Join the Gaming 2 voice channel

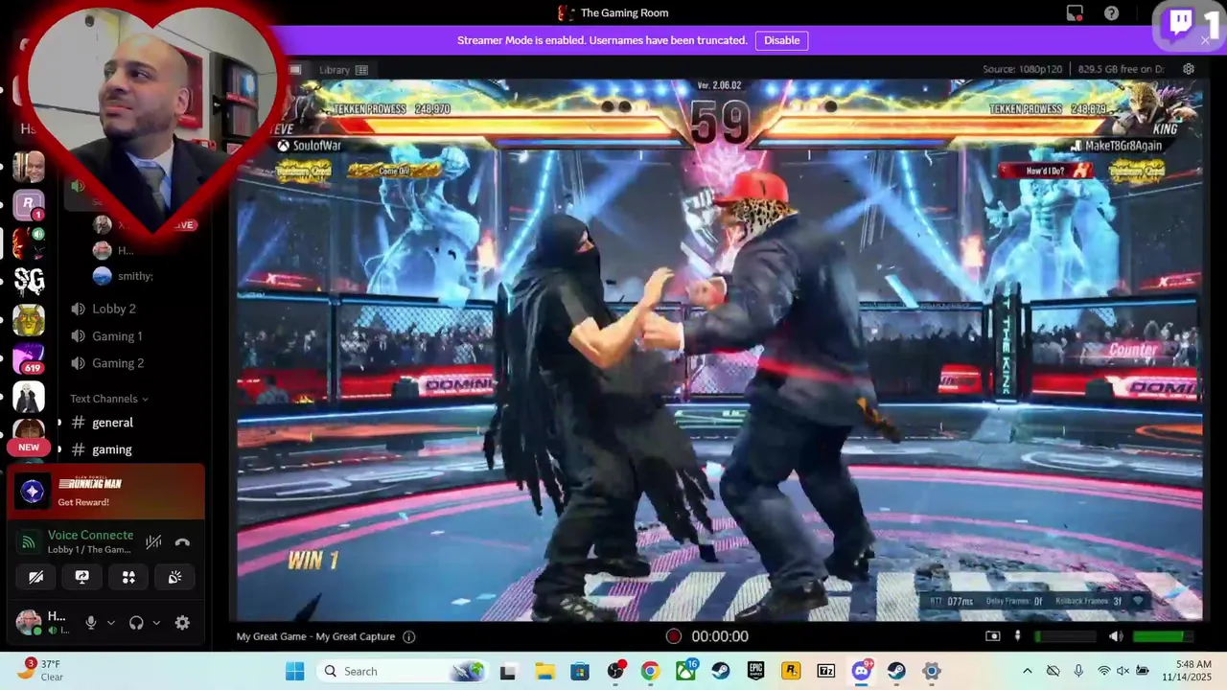118,363
